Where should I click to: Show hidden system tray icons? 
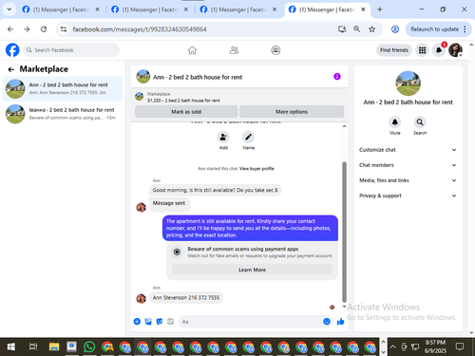pyautogui.click(x=392, y=347)
